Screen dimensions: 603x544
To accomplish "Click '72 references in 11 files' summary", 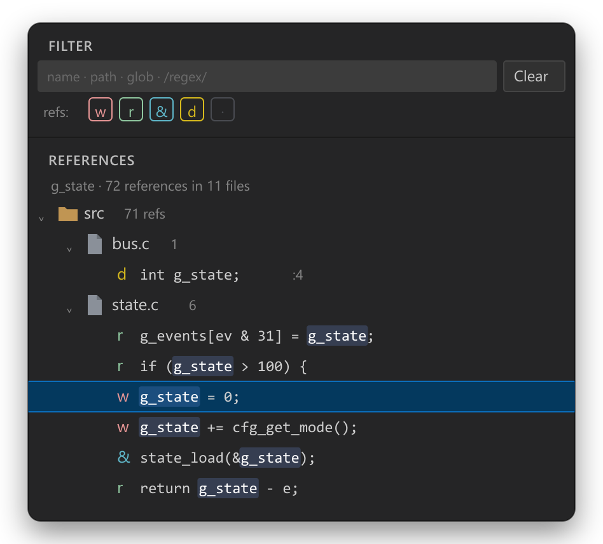I will [x=177, y=186].
